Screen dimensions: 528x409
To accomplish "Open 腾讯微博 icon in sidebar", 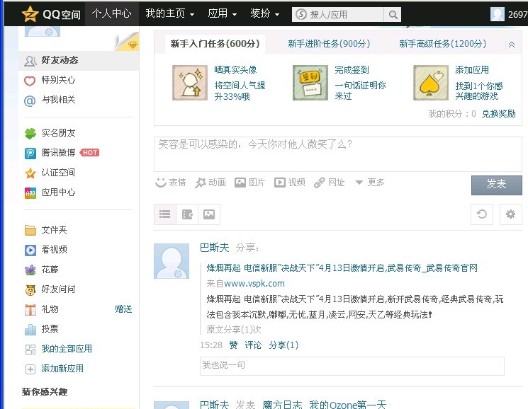I will point(30,154).
